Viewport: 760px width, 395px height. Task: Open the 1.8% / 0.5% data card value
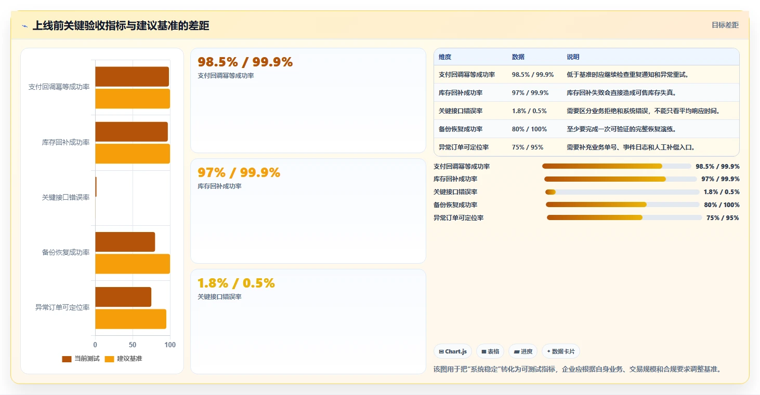click(237, 283)
